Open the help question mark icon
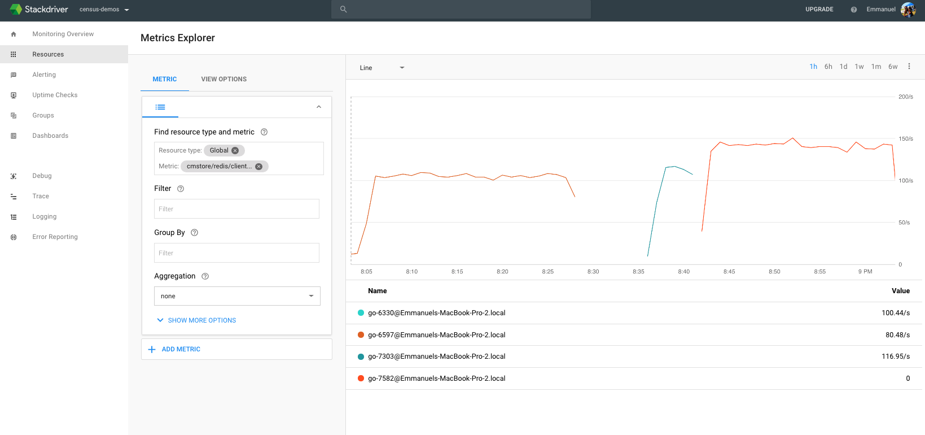This screenshot has height=435, width=925. [853, 10]
